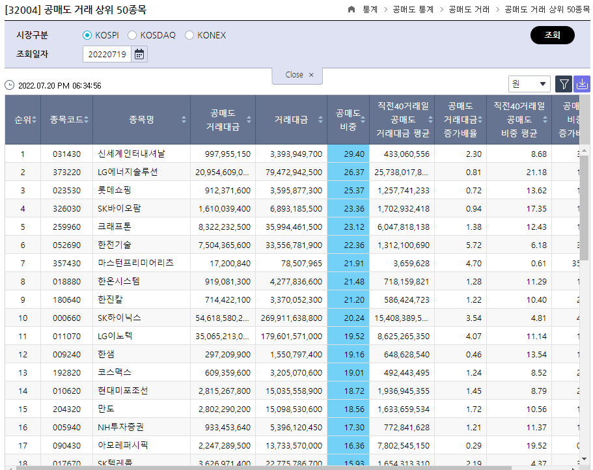Select stock name SK바이오팜

click(119, 208)
